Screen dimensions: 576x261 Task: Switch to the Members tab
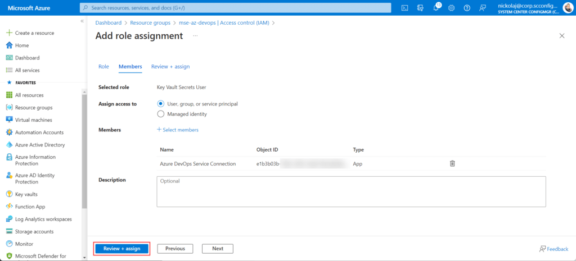pyautogui.click(x=130, y=67)
